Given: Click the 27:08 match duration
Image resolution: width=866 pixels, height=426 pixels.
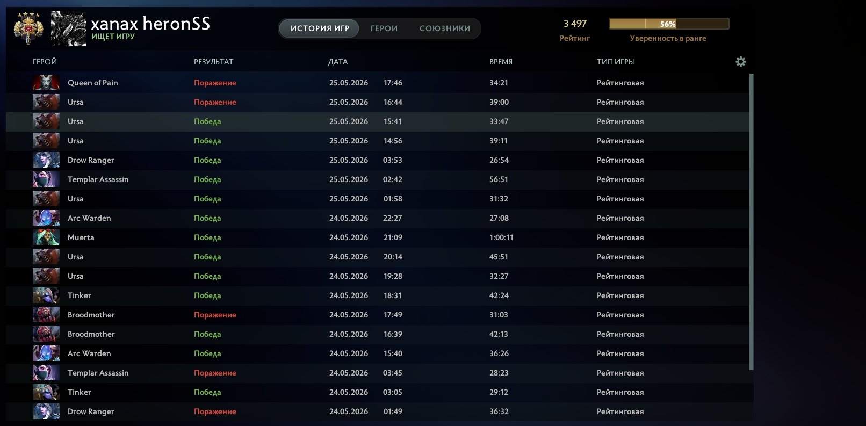Looking at the screenshot, I should coord(499,218).
